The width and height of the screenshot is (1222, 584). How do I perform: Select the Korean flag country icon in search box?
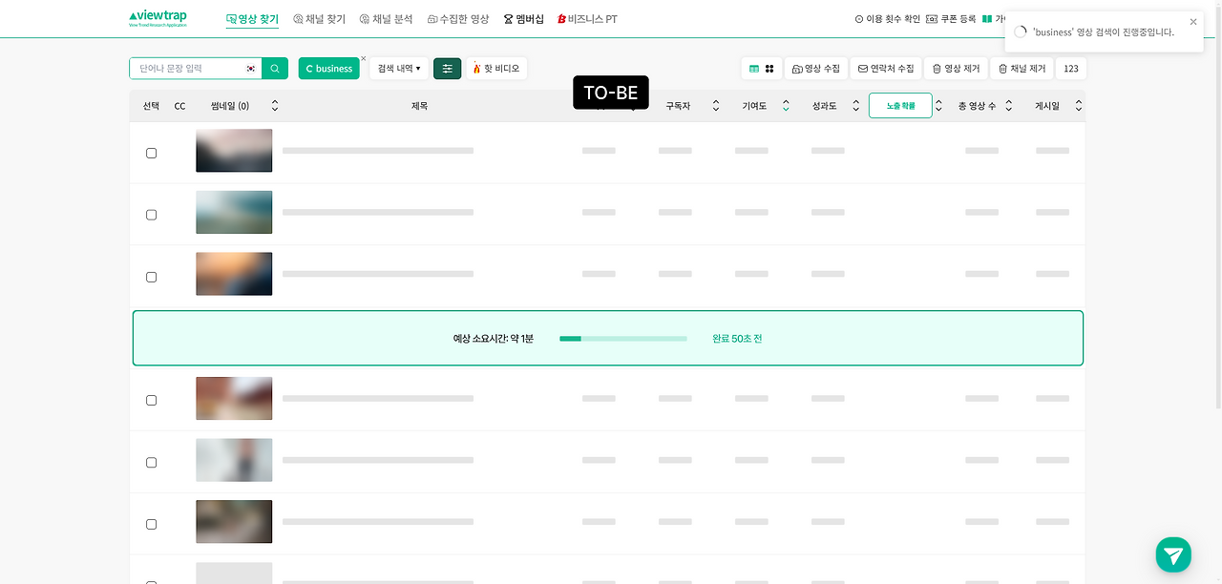coord(251,69)
